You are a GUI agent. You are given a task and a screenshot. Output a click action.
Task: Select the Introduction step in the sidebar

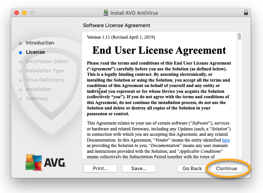pyautogui.click(x=40, y=43)
